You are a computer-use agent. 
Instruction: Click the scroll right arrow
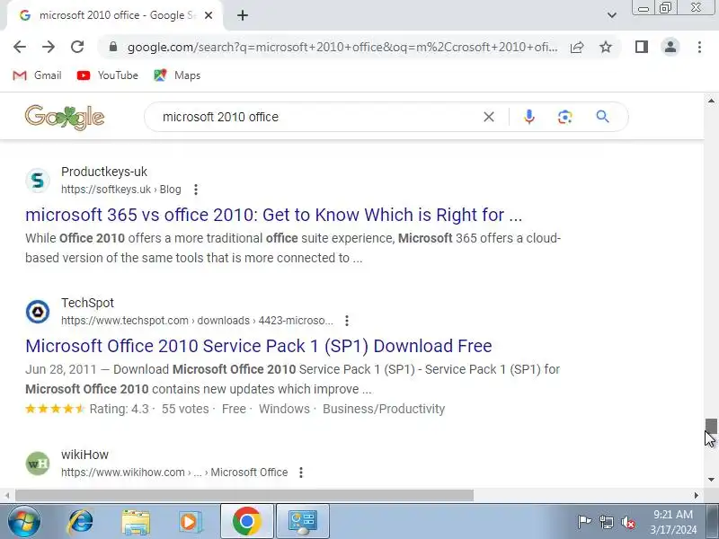pos(697,495)
